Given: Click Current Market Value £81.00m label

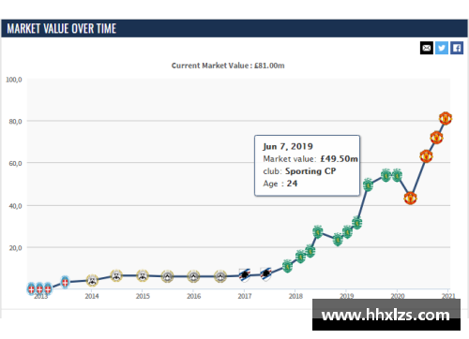Looking at the screenshot, I should pos(228,66).
